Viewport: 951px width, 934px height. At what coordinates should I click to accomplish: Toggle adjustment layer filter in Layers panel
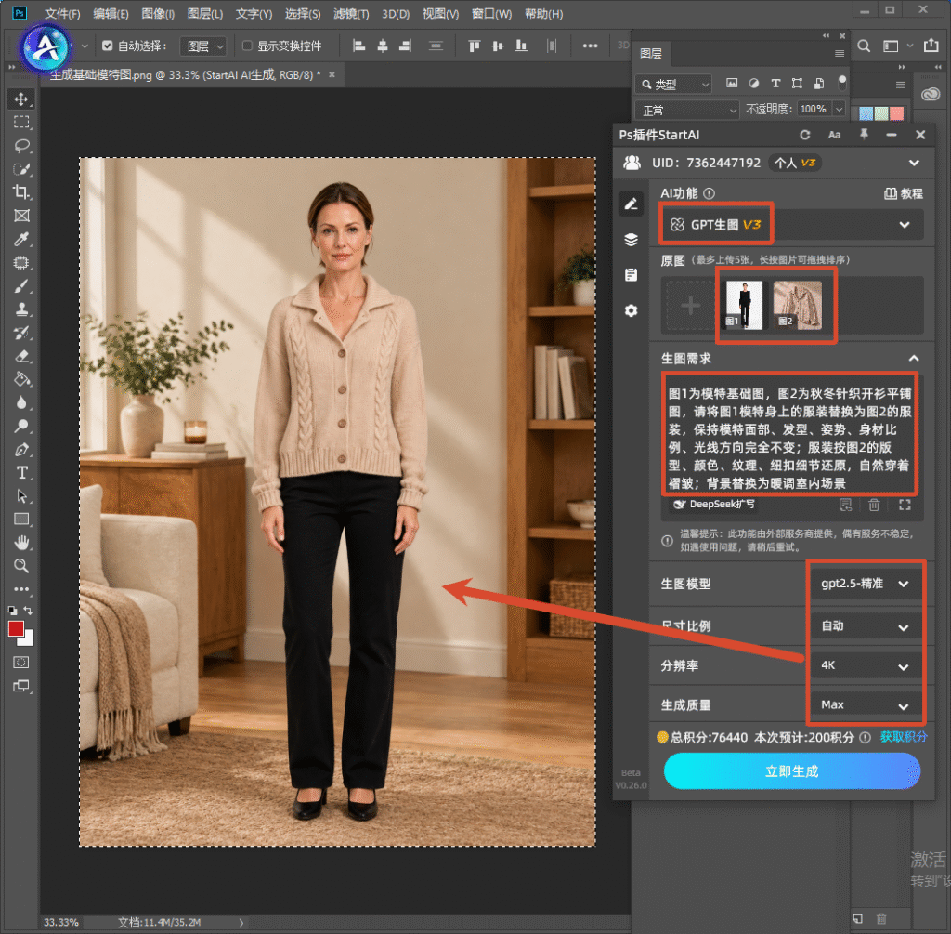pos(753,83)
